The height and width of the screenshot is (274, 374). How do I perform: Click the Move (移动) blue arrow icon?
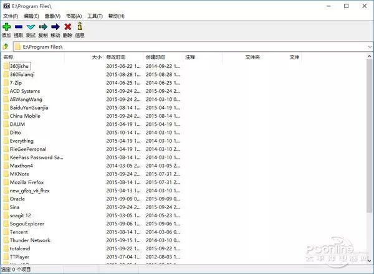click(x=55, y=27)
